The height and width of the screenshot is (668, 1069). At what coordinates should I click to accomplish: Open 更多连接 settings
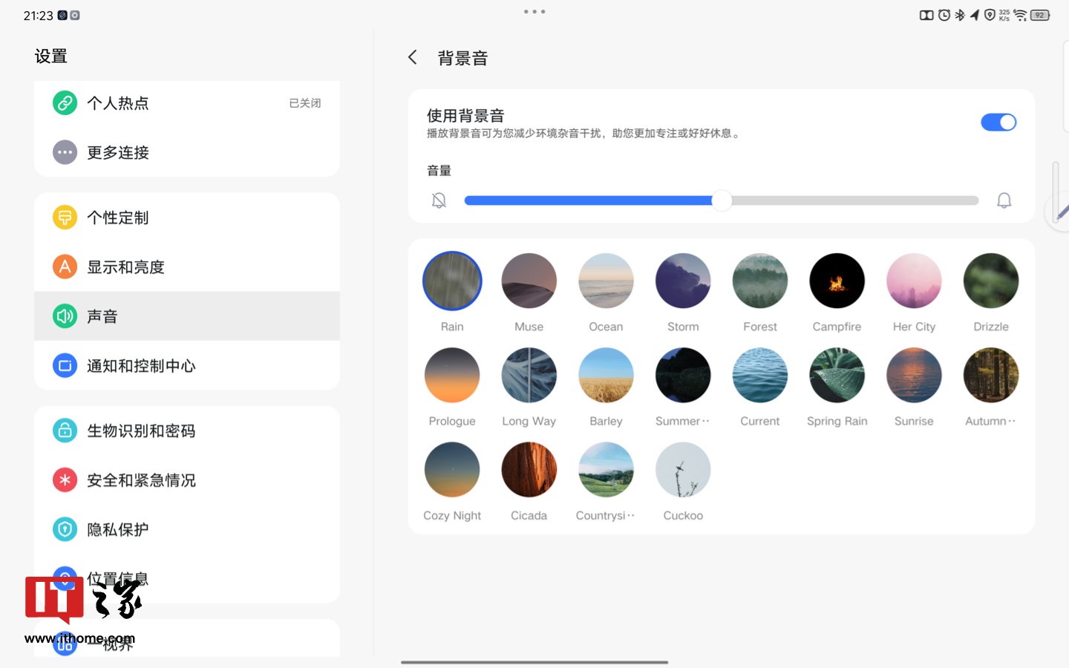(187, 152)
